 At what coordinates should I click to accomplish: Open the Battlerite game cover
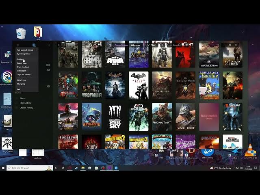coord(91,117)
